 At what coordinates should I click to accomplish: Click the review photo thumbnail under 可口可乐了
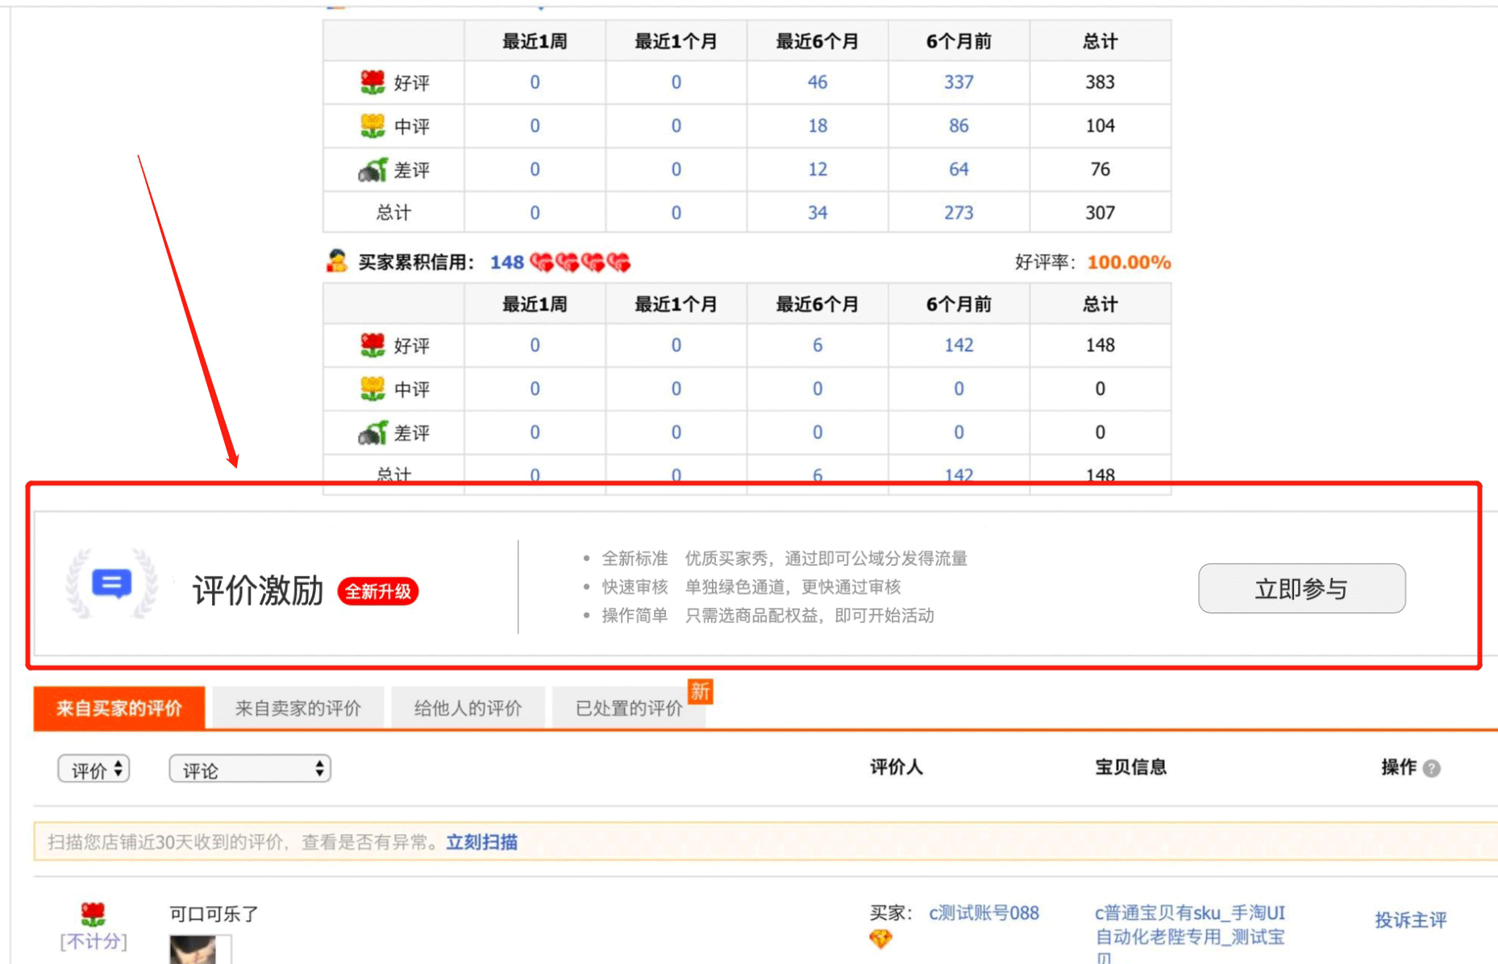(x=193, y=949)
